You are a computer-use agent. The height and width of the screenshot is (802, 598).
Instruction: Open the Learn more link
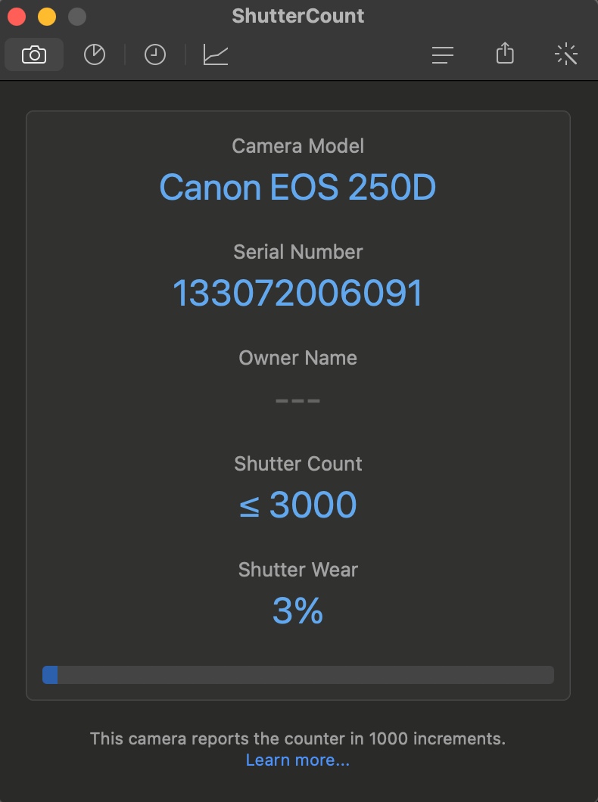pos(297,760)
